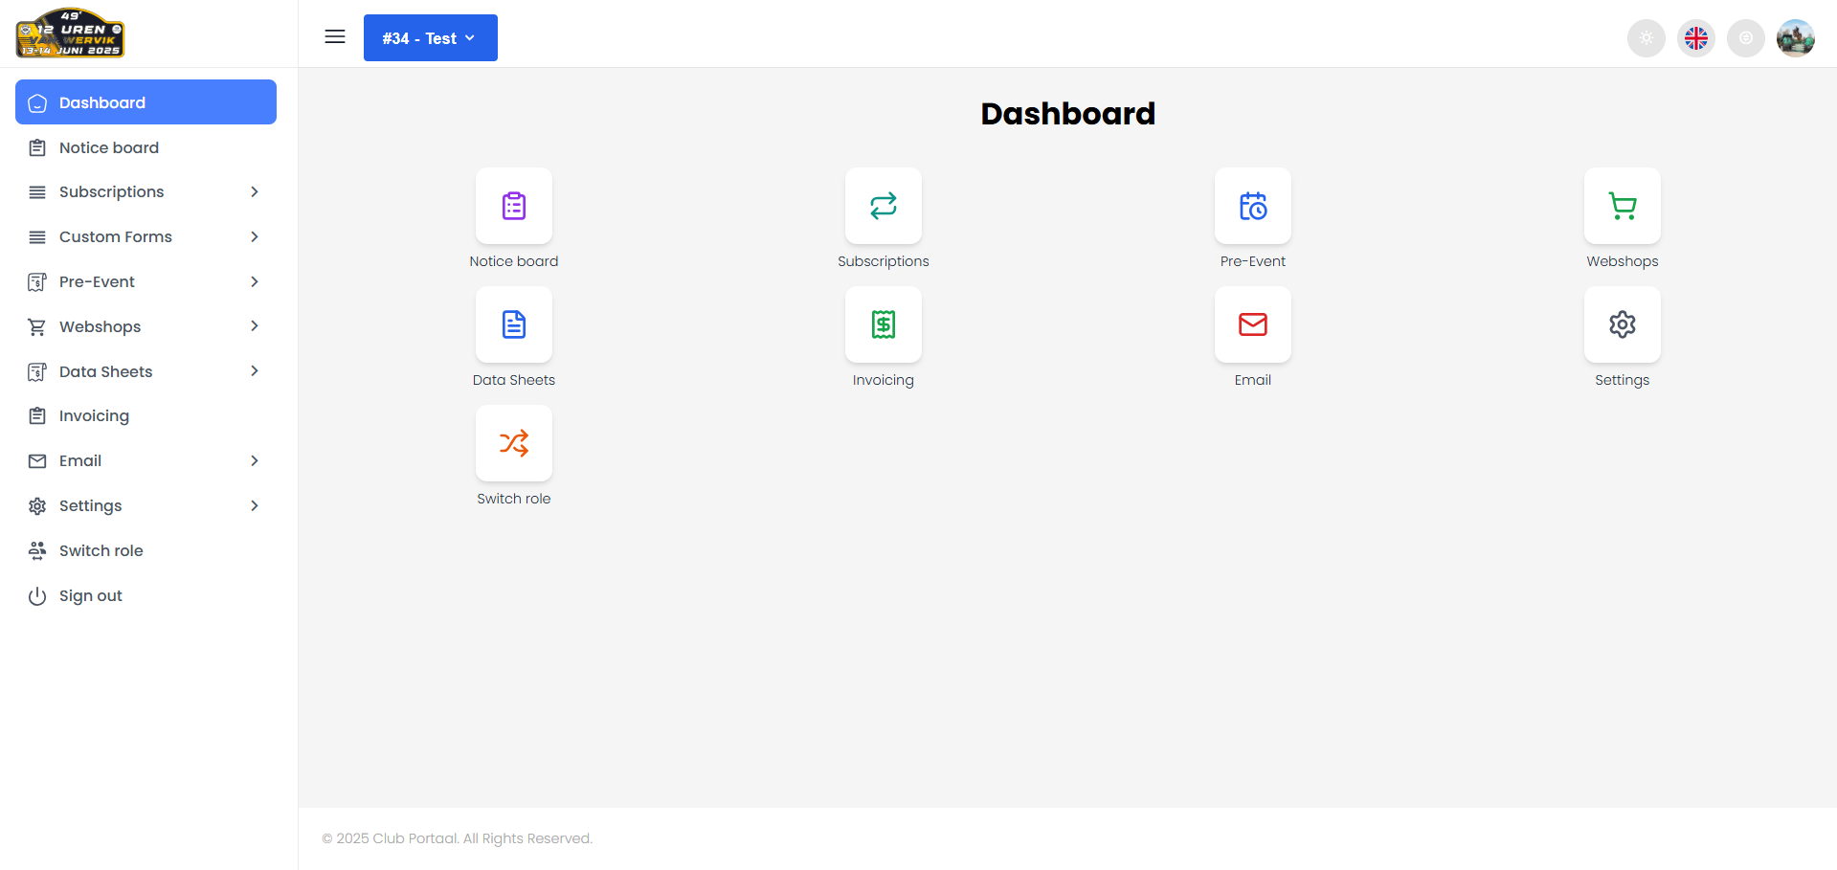Open the Pre-Event calendar tile

click(1252, 207)
